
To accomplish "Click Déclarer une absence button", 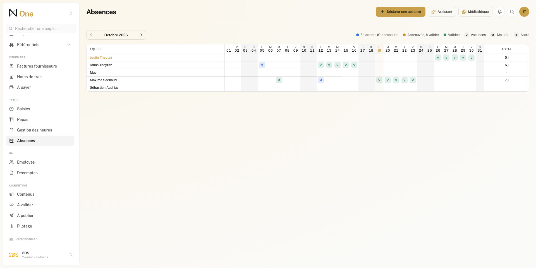I will tap(400, 12).
